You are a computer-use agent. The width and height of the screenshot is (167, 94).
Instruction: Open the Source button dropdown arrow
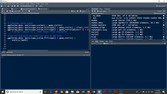86,11
